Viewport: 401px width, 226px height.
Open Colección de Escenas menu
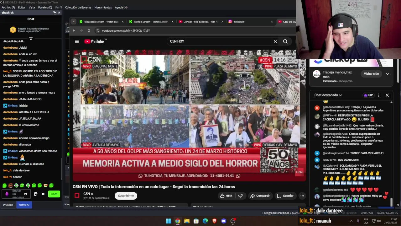pos(78,7)
